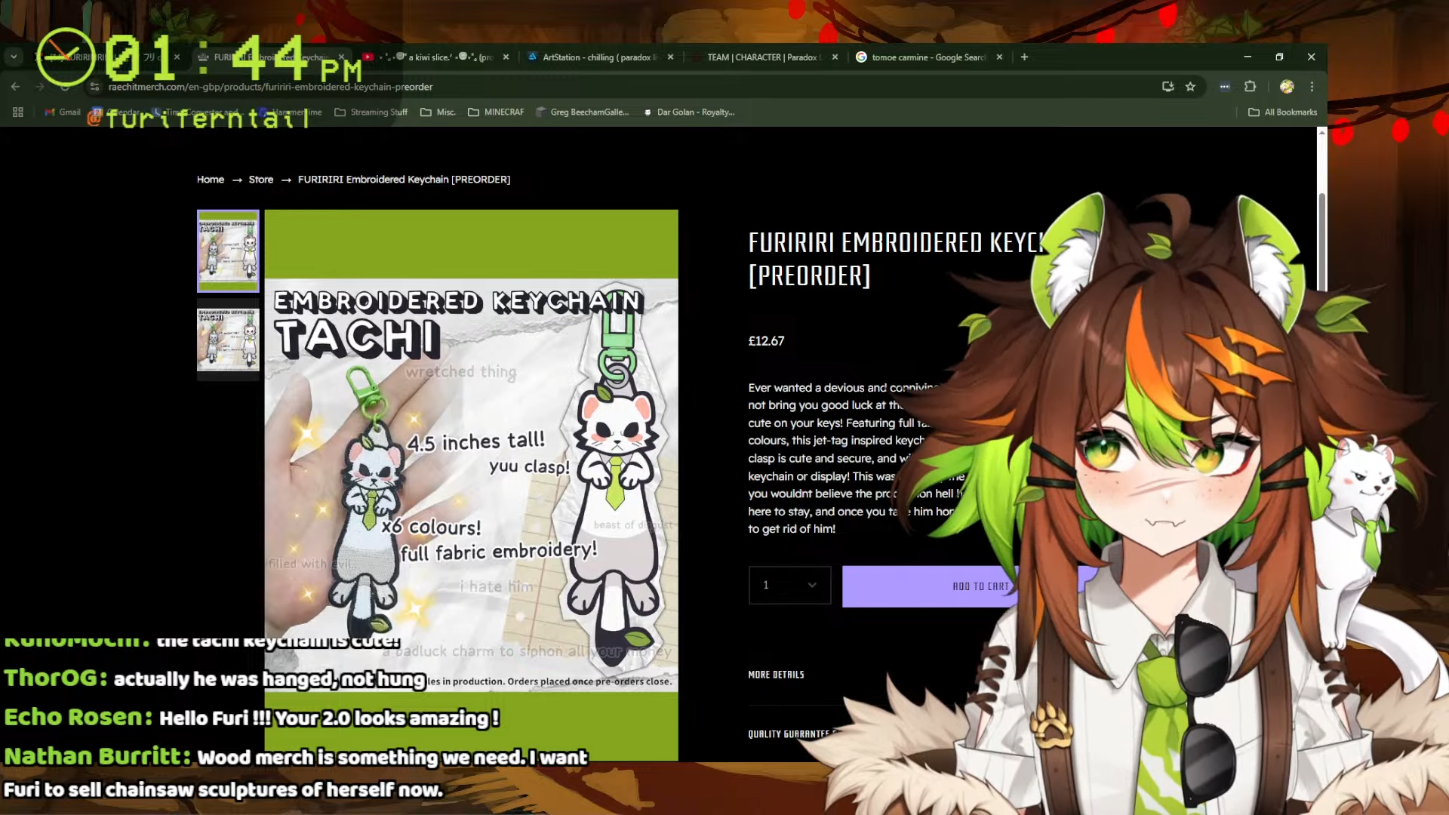This screenshot has width=1449, height=815.
Task: Click the install app icon in address bar
Action: click(x=1168, y=87)
